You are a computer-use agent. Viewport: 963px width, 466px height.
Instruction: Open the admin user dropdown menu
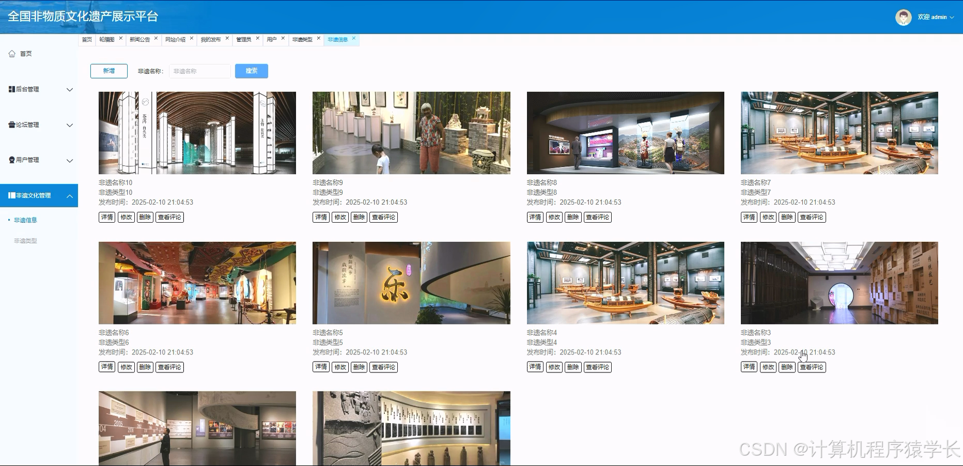[x=936, y=17]
